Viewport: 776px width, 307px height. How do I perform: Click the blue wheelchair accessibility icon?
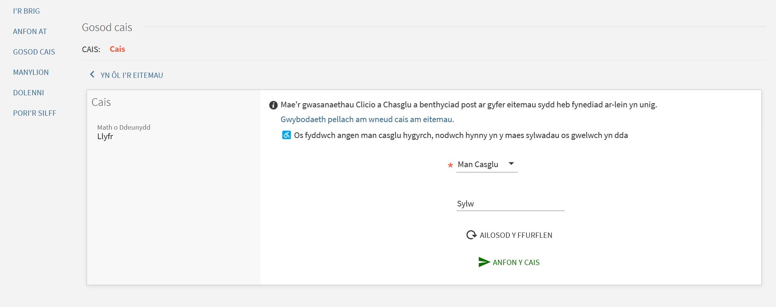286,135
